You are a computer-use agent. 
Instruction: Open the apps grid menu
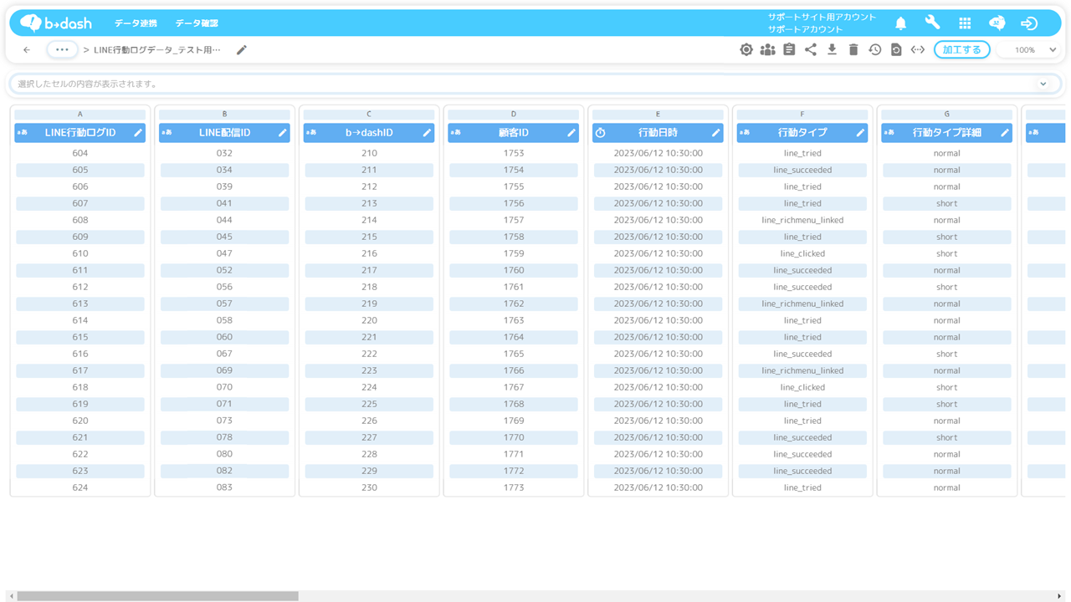click(x=965, y=23)
